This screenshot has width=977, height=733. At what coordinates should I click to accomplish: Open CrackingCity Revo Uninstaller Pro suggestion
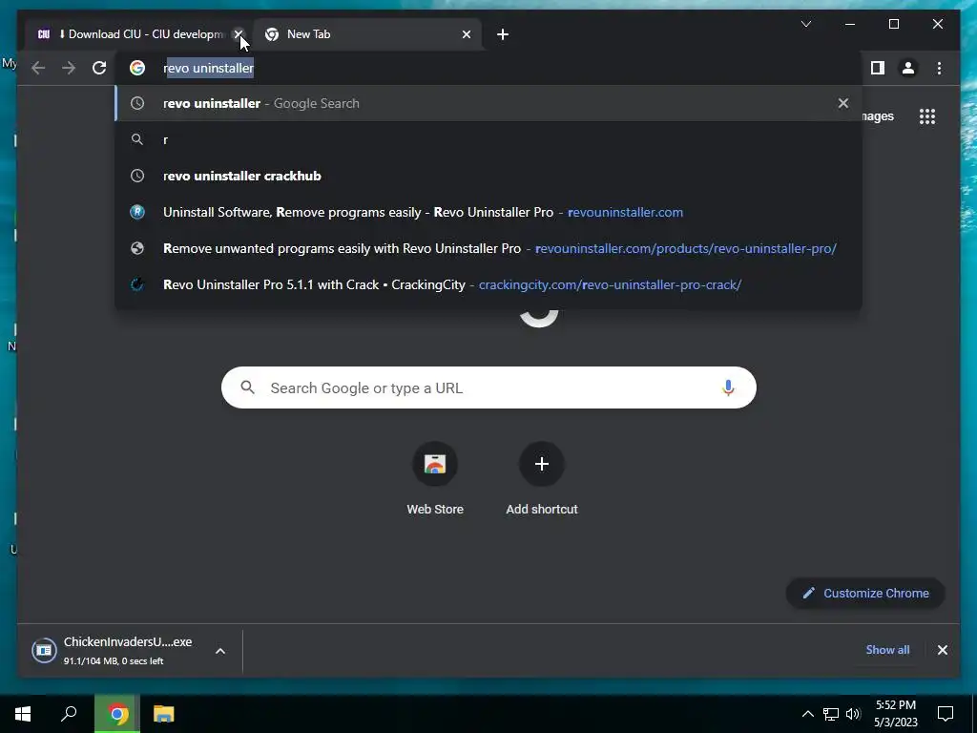point(488,284)
